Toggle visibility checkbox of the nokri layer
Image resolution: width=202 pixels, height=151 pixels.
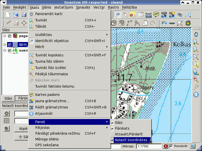click(10, 51)
